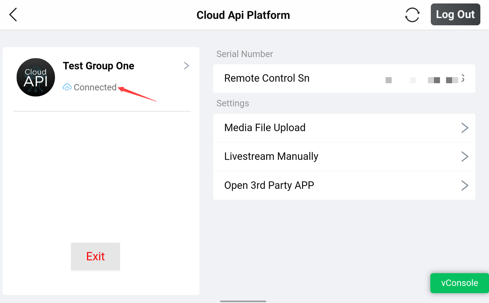Select the Livestream Manually row
This screenshot has height=303, width=489.
344,157
